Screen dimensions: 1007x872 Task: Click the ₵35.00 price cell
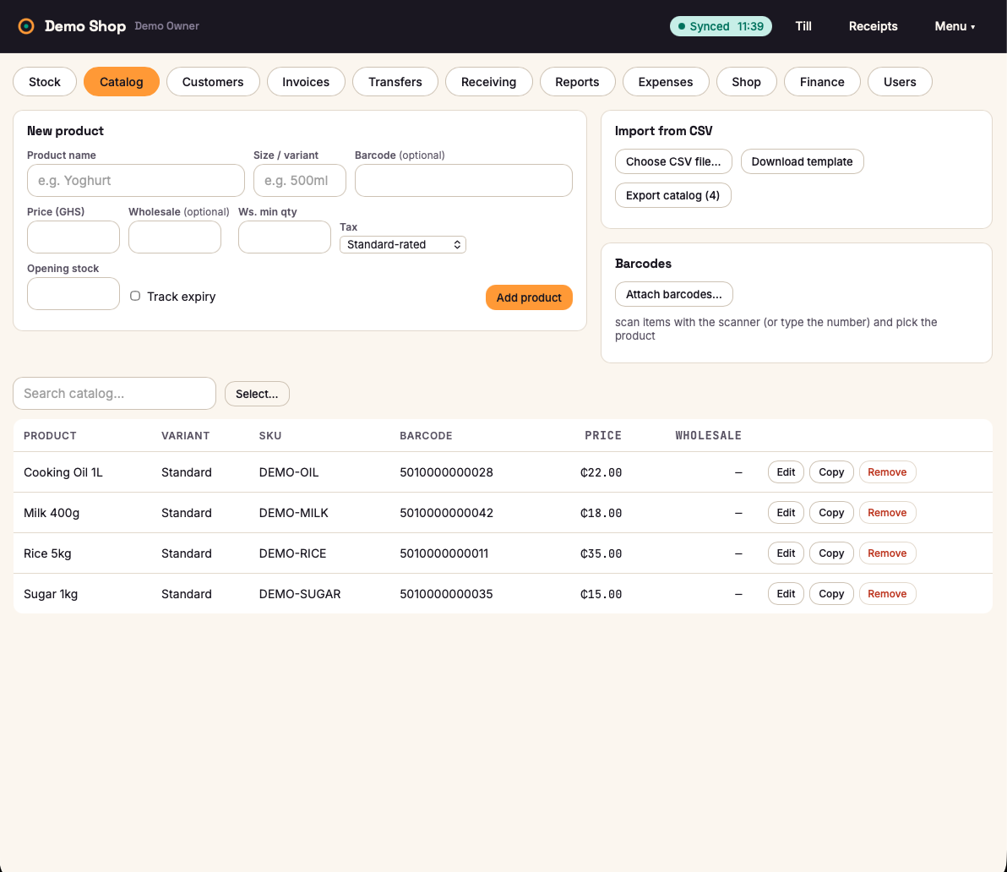click(x=601, y=553)
